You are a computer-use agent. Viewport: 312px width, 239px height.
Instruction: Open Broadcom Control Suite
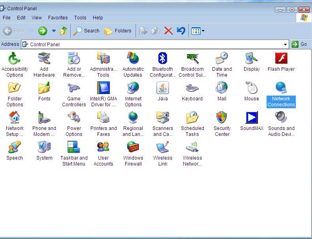point(192,64)
